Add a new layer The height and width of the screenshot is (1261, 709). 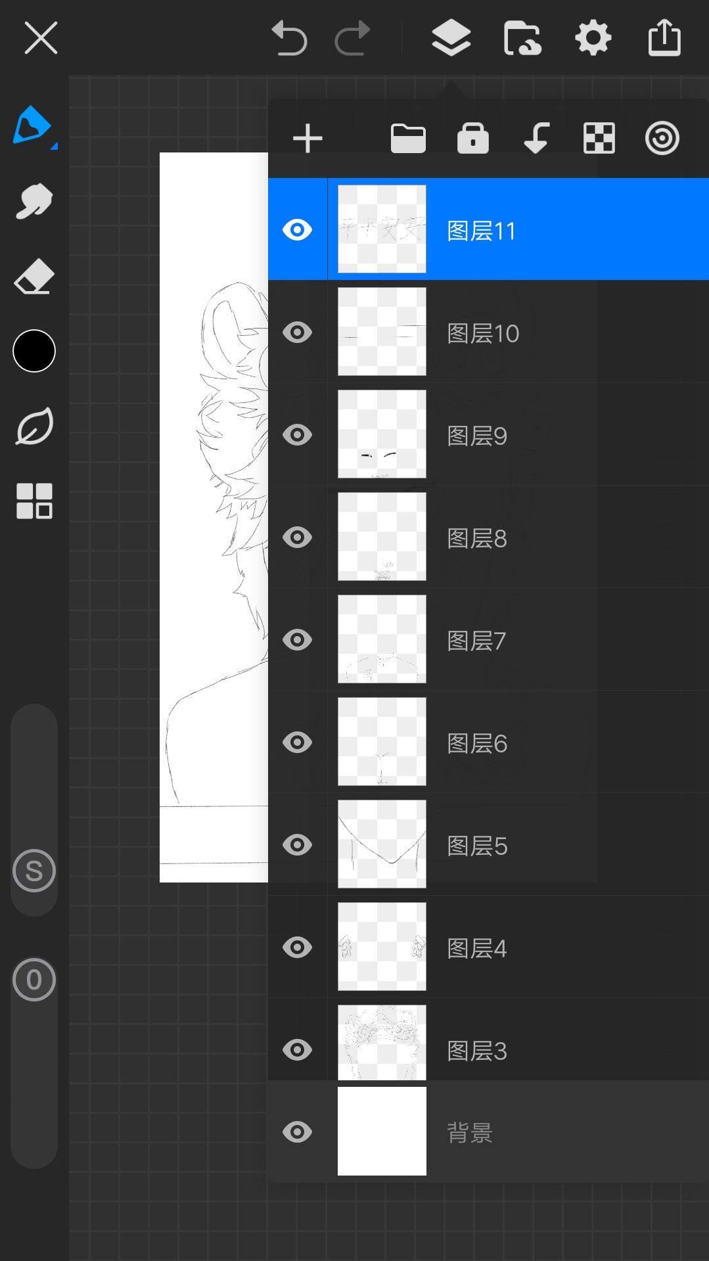pos(308,139)
